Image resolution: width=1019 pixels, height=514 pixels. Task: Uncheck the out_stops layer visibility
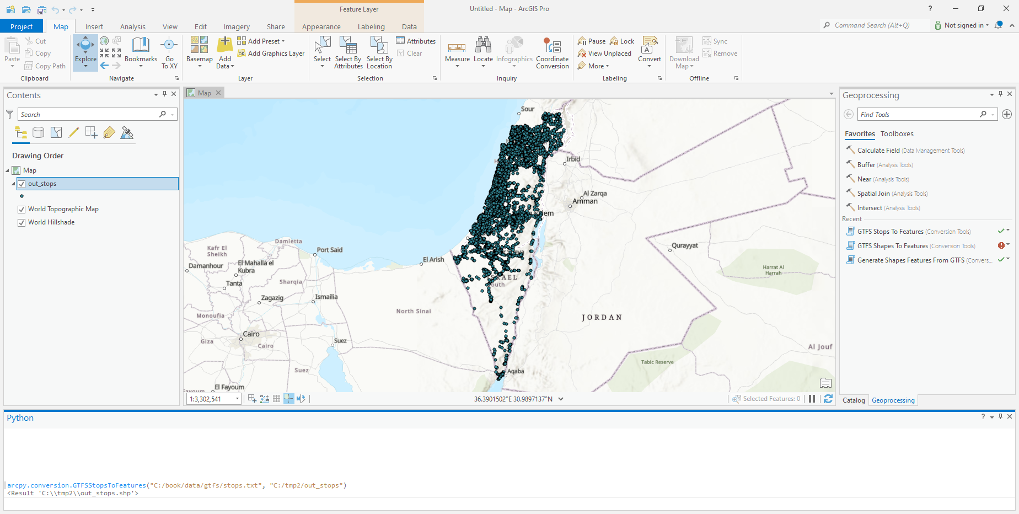(22, 184)
